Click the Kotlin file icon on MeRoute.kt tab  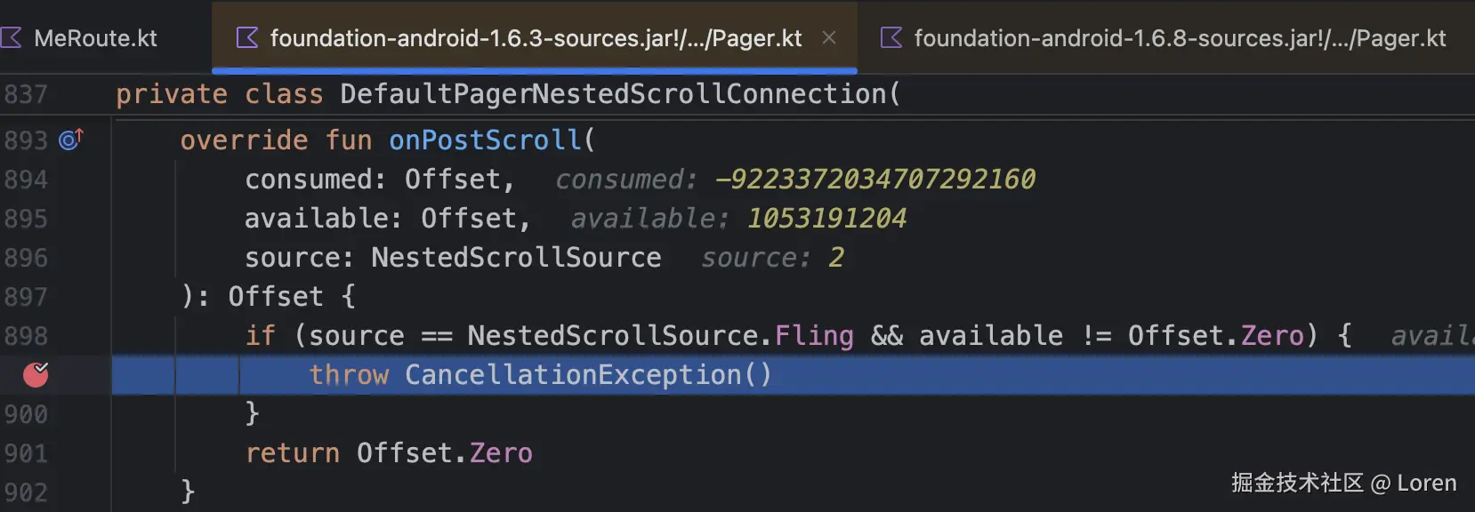click(x=12, y=38)
